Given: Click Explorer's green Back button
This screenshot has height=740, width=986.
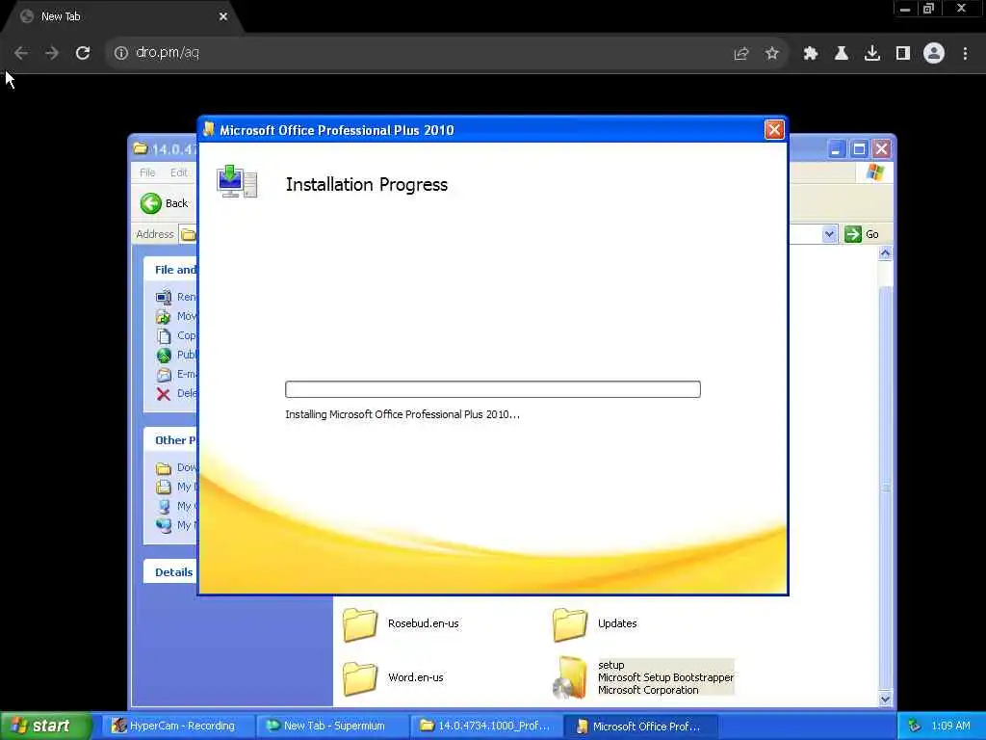Looking at the screenshot, I should coord(164,203).
